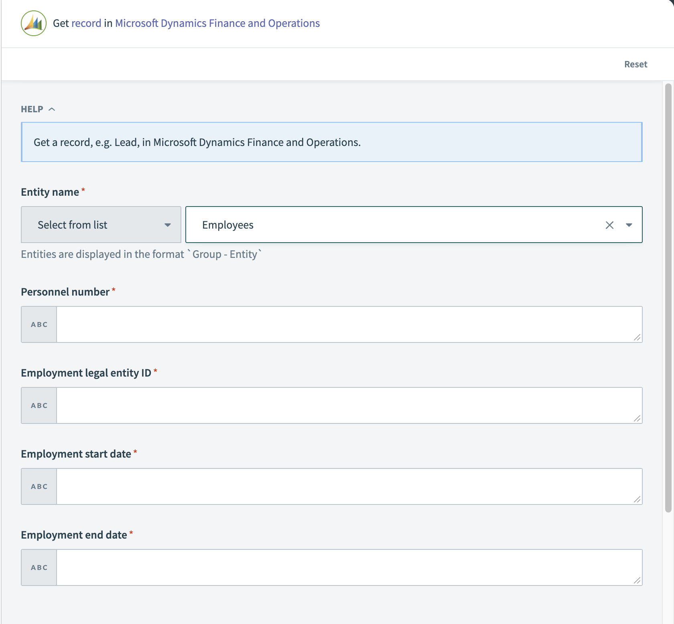Click into Employment legal entity ID field
The image size is (674, 624).
[x=345, y=405]
